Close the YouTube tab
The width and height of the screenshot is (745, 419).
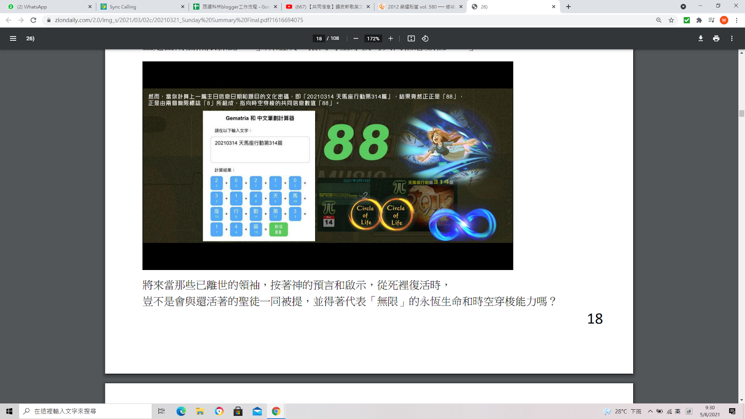[368, 7]
